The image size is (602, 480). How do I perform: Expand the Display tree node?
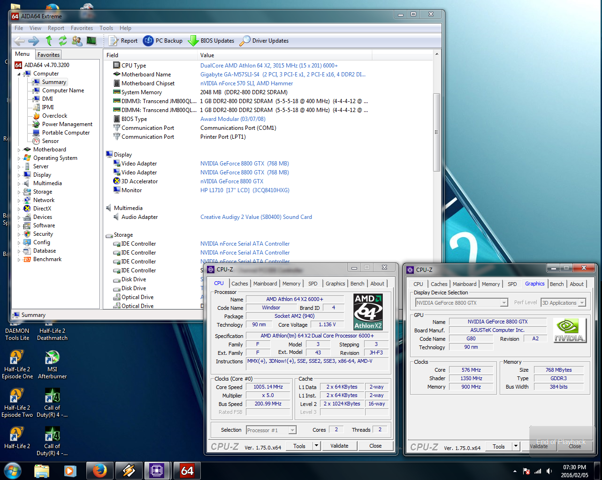click(19, 175)
